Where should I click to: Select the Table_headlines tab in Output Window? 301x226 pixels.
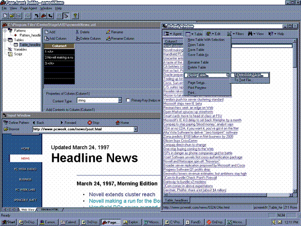tap(176, 200)
